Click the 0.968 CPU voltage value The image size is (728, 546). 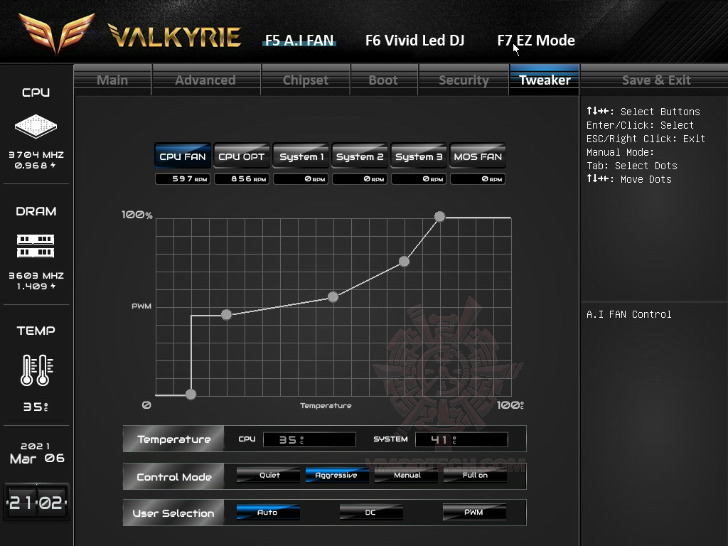point(35,165)
